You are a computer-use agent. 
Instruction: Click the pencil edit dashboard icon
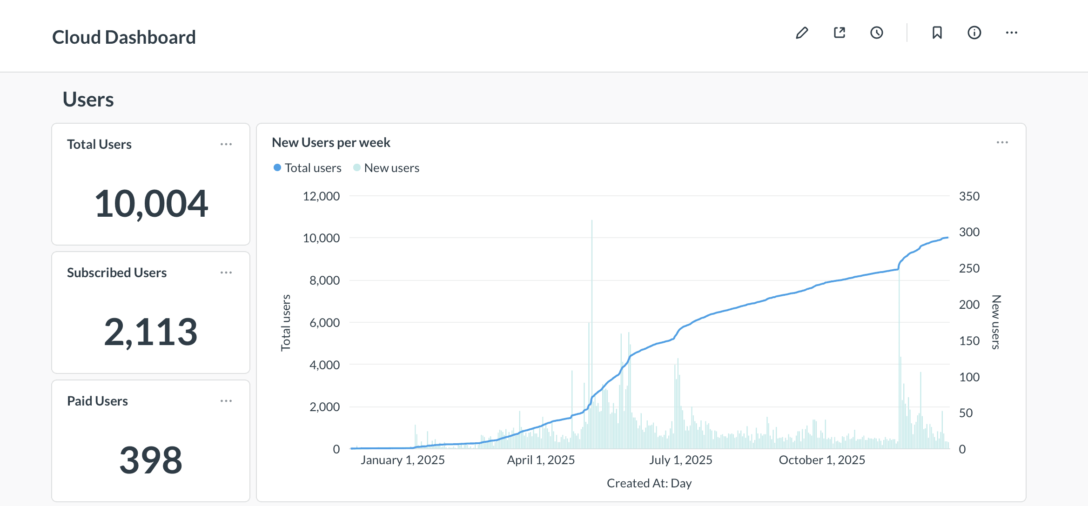pos(802,33)
